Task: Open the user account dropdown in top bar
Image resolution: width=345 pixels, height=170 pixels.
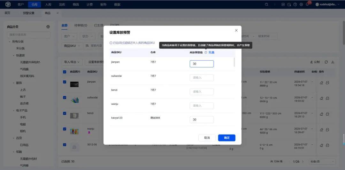Action: (x=327, y=4)
